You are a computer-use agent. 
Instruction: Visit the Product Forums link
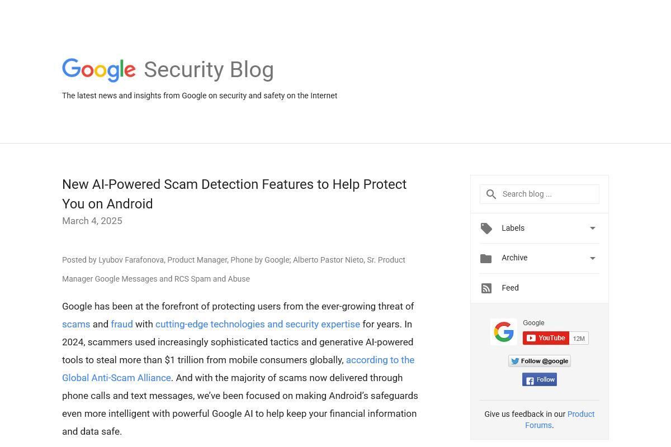pos(580,414)
